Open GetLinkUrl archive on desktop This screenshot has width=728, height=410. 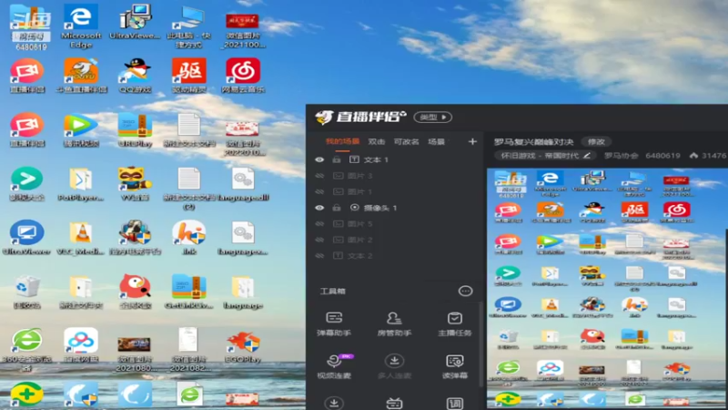[188, 292]
